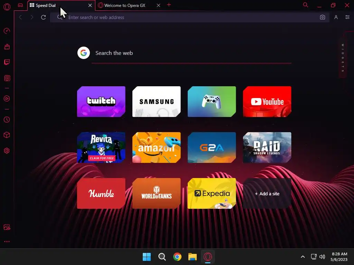Open Extensions cube sidebar icon
Screen dimensions: 354x265
click(7, 135)
